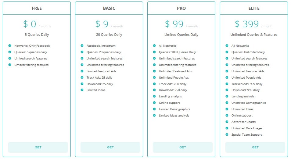Select the PRO plan GET button
Screen dimensions: 291x159
click(x=183, y=147)
